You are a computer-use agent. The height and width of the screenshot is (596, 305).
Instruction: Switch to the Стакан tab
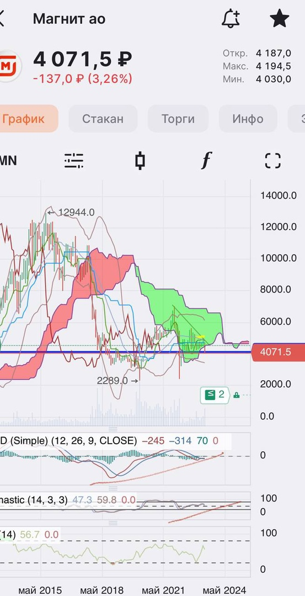point(103,119)
